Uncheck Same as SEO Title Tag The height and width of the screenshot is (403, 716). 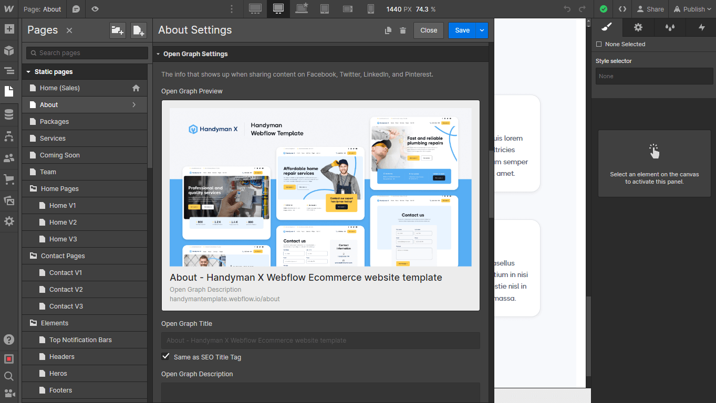(166, 357)
